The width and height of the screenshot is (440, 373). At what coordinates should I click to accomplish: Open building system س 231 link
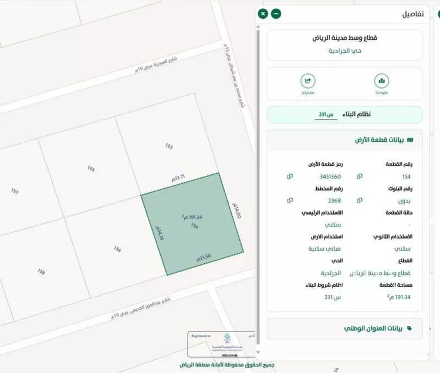pyautogui.click(x=326, y=114)
